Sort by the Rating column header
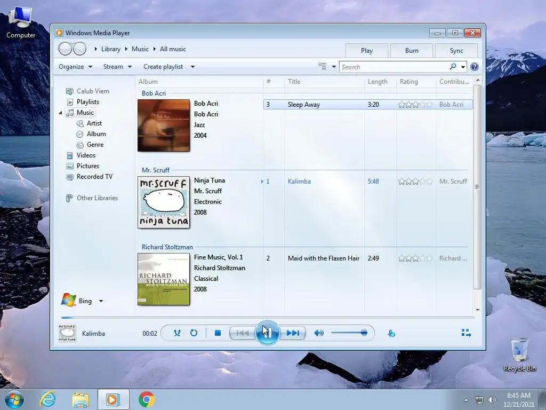This screenshot has height=410, width=546. tap(416, 82)
